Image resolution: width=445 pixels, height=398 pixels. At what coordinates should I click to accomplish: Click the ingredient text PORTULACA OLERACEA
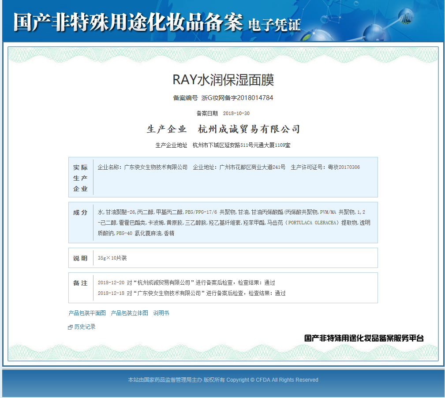pyautogui.click(x=312, y=223)
